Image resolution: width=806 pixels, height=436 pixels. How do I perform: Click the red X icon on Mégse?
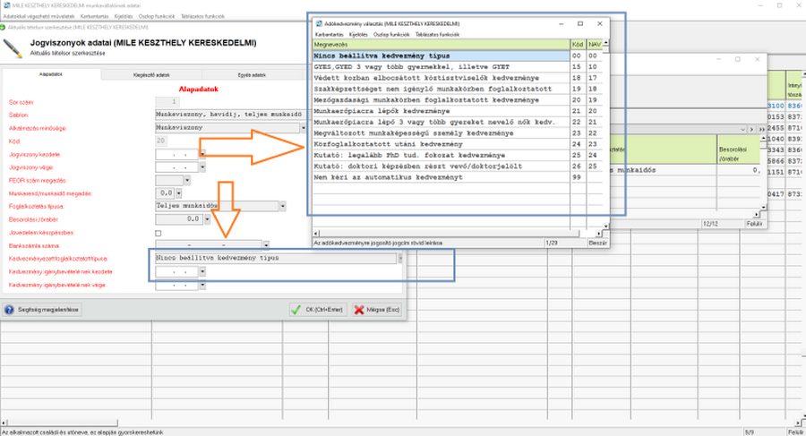click(x=359, y=310)
